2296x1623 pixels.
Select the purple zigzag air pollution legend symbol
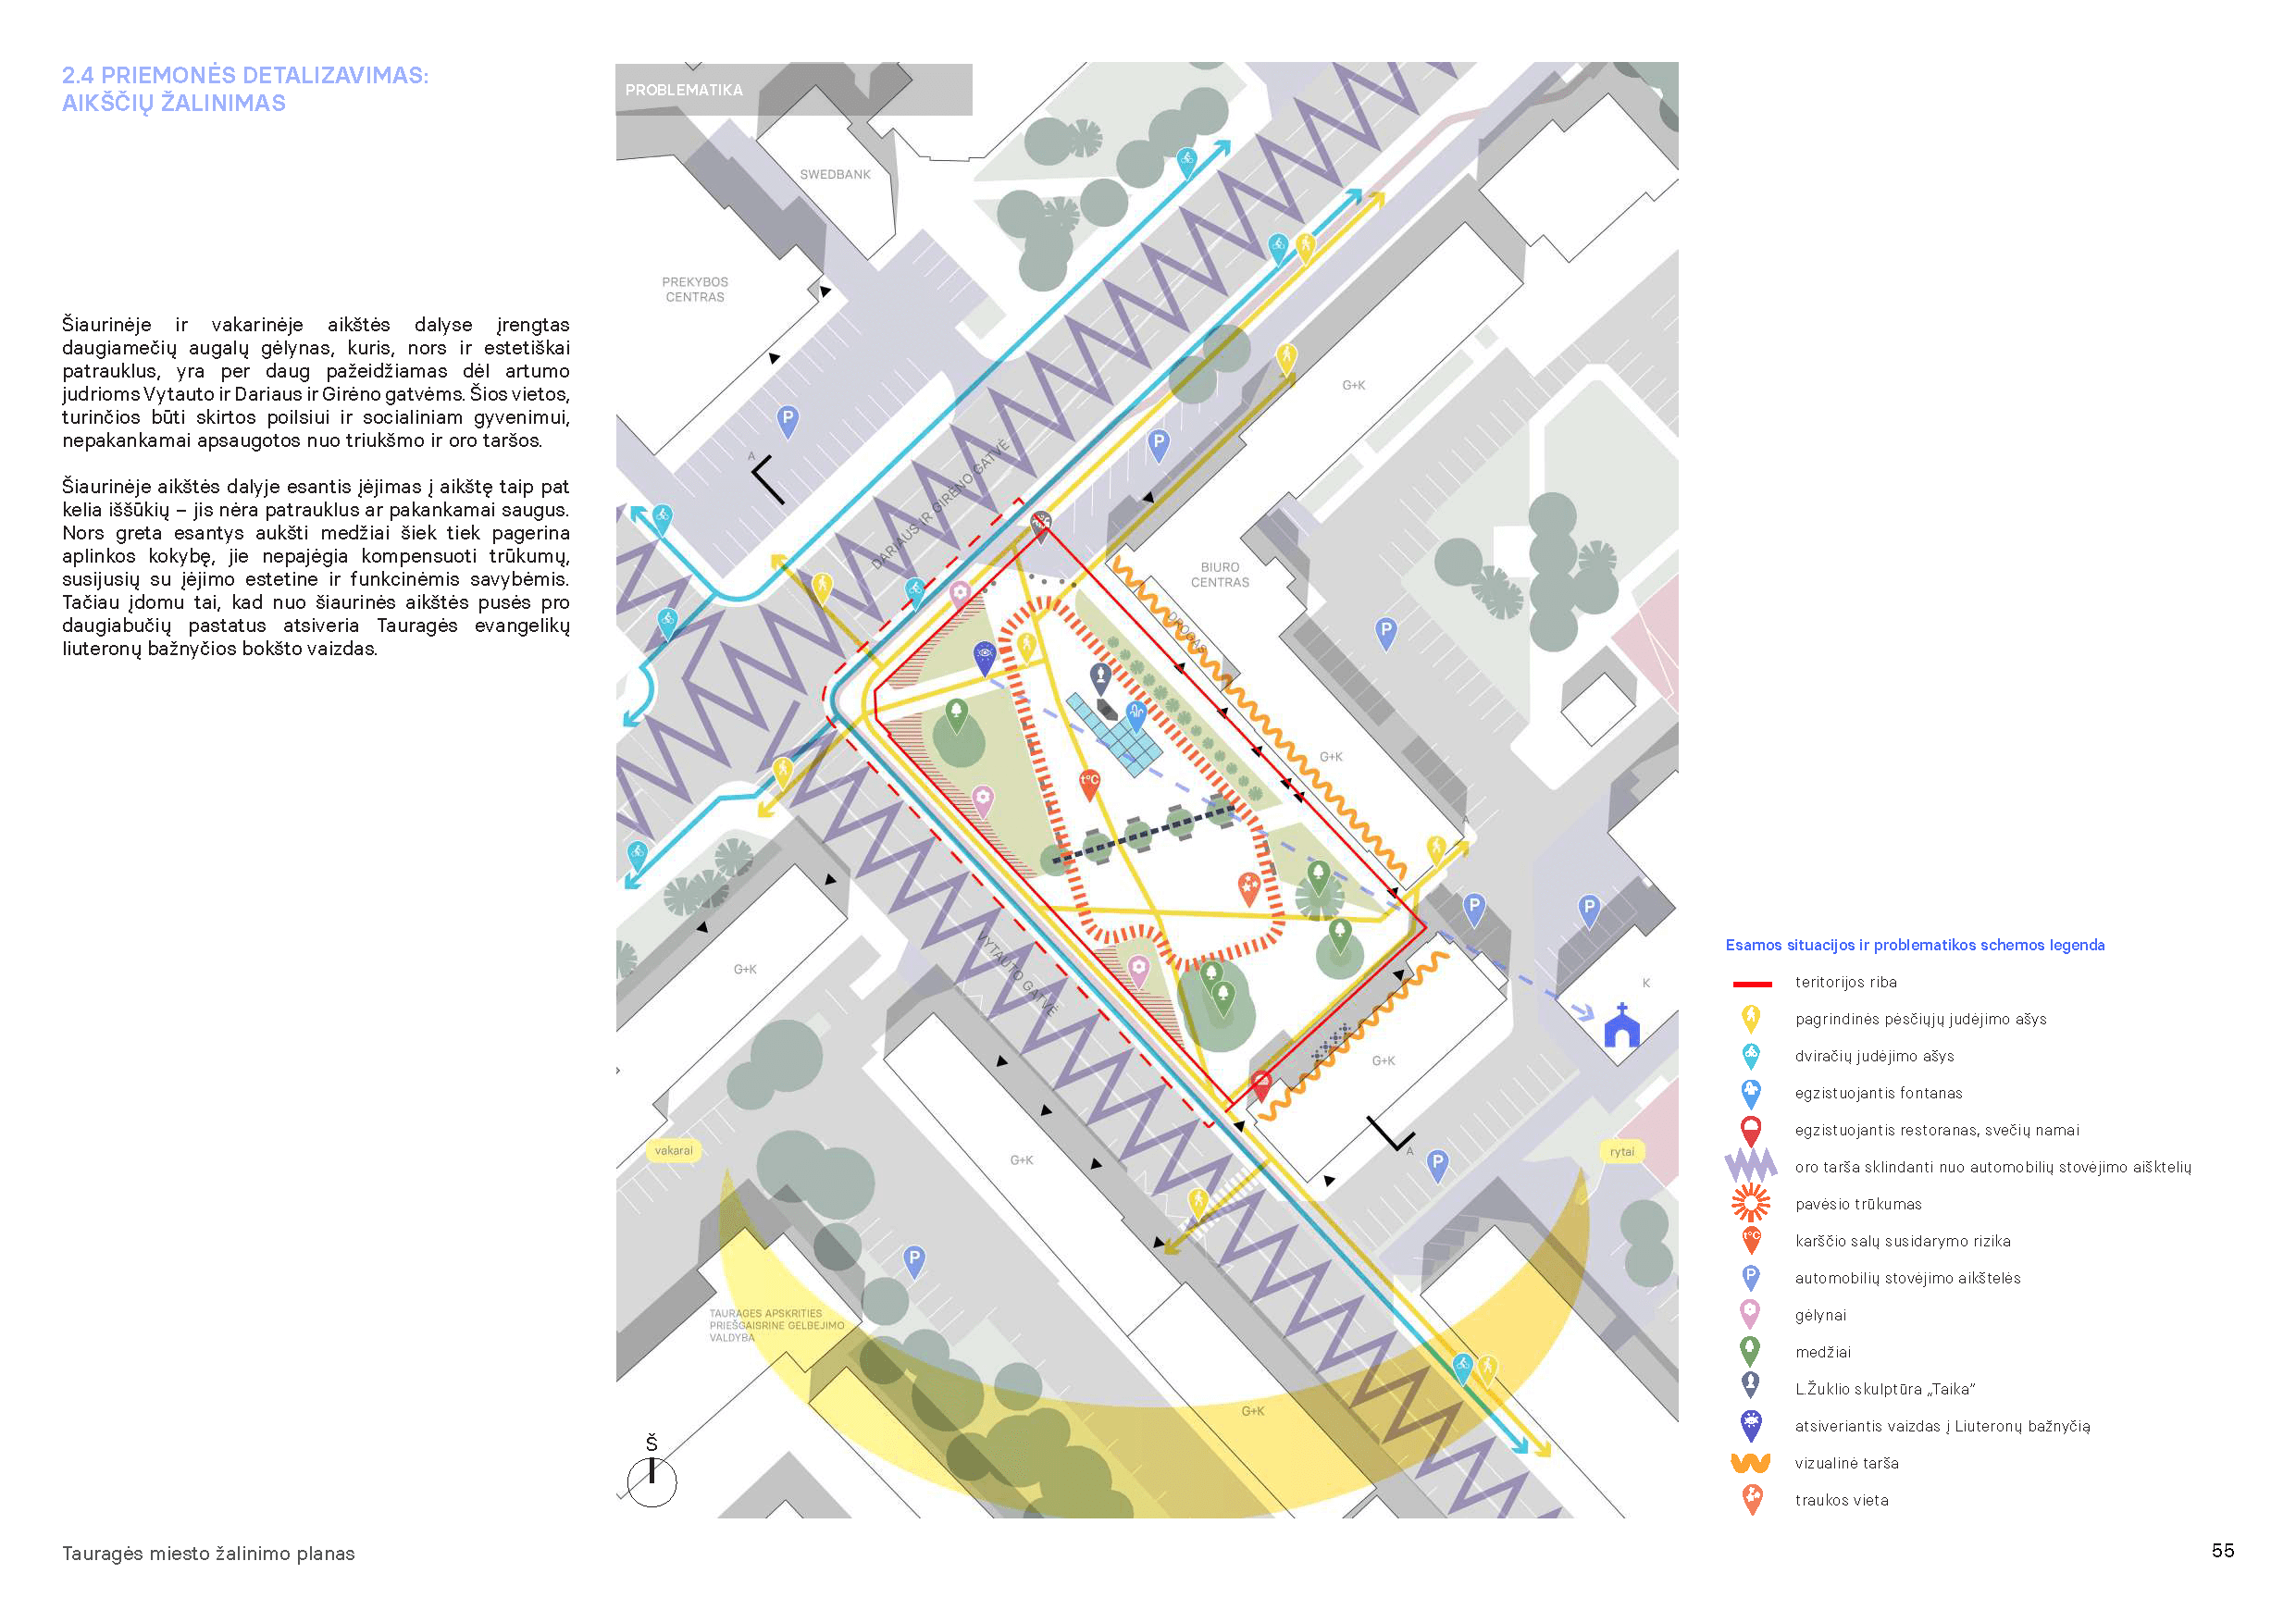[1750, 1166]
